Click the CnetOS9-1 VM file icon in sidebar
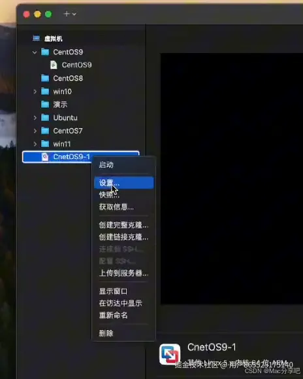The image size is (303, 379). tap(45, 157)
